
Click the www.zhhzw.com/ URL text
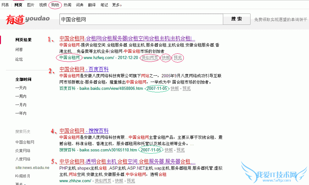pyautogui.click(x=75, y=181)
